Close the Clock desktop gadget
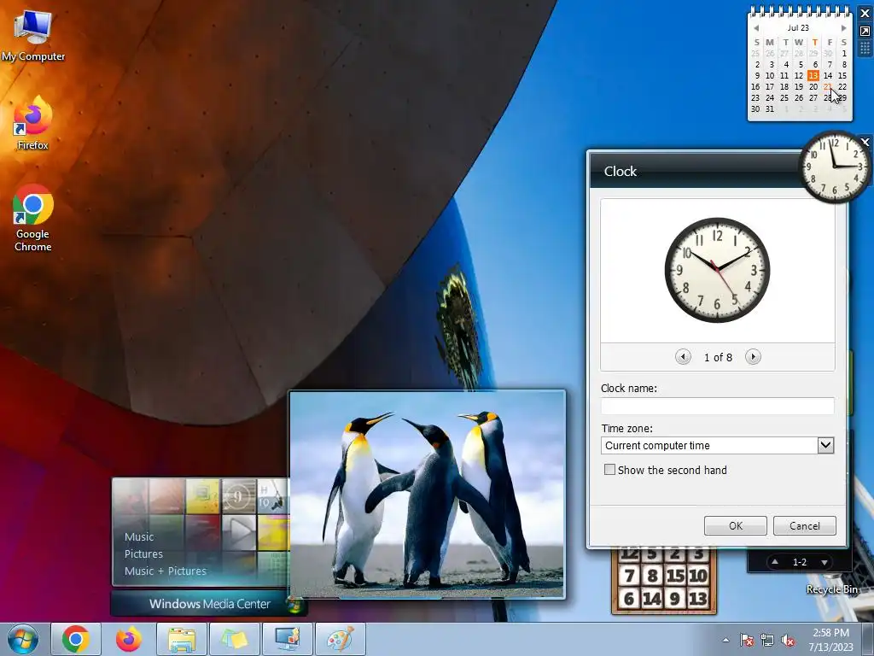The width and height of the screenshot is (874, 656). (x=865, y=143)
